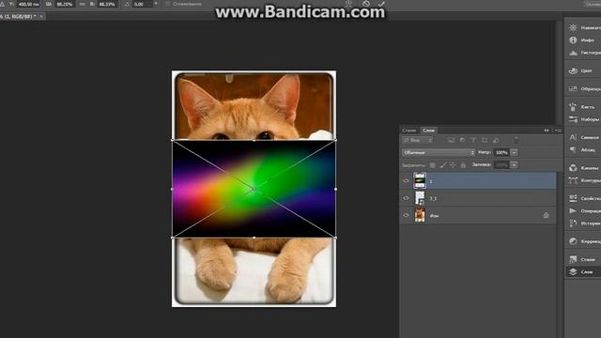Open the Paths panel icon
This screenshot has height=338, width=601.
click(x=573, y=180)
